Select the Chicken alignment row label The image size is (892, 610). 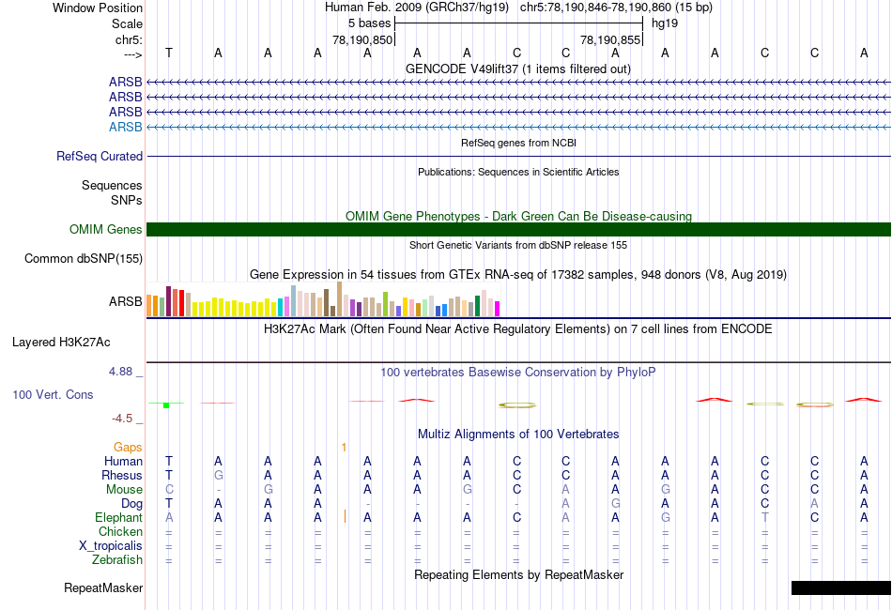pyautogui.click(x=120, y=531)
